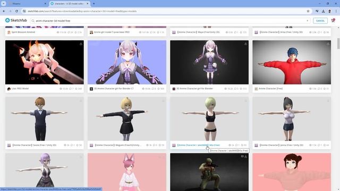Open Janna (Free / Unity 3D) model link
This screenshot has height=191, width=340.
click(281, 145)
